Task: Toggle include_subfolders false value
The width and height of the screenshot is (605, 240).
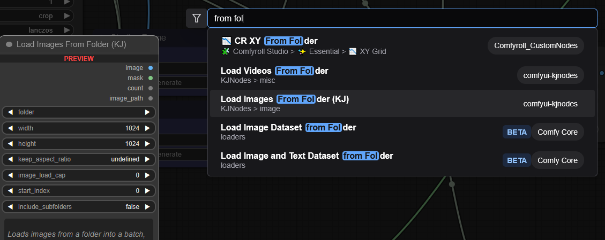Action: point(132,207)
